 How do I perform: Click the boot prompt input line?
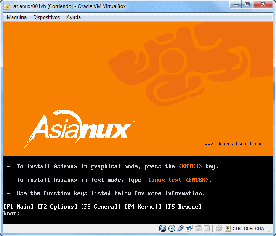138,214
